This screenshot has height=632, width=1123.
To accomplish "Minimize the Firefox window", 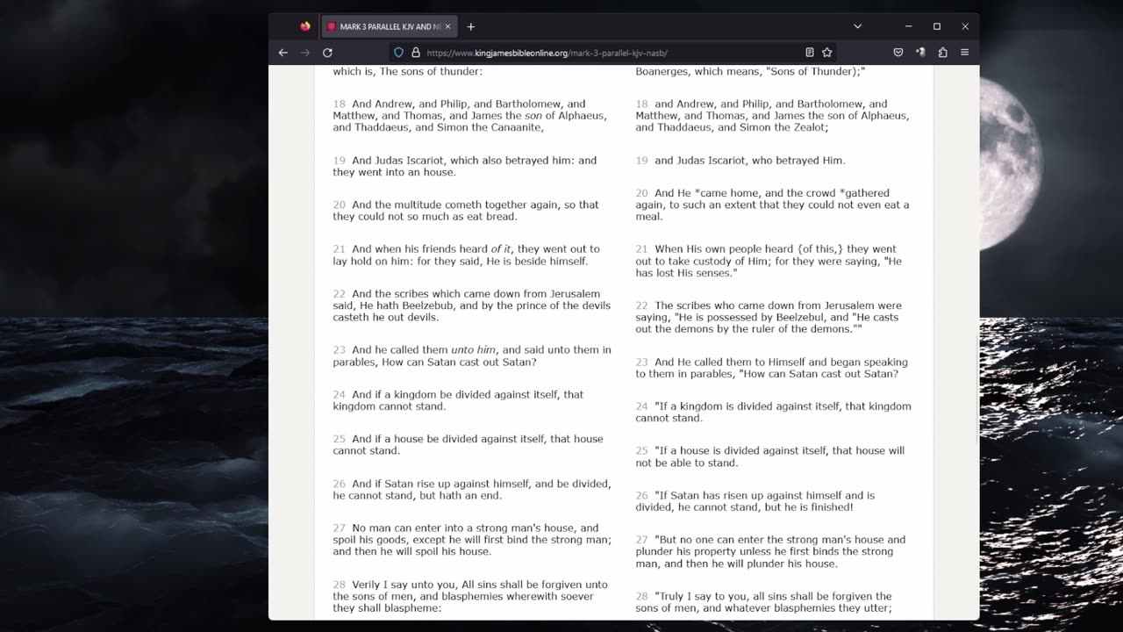I will pyautogui.click(x=909, y=26).
